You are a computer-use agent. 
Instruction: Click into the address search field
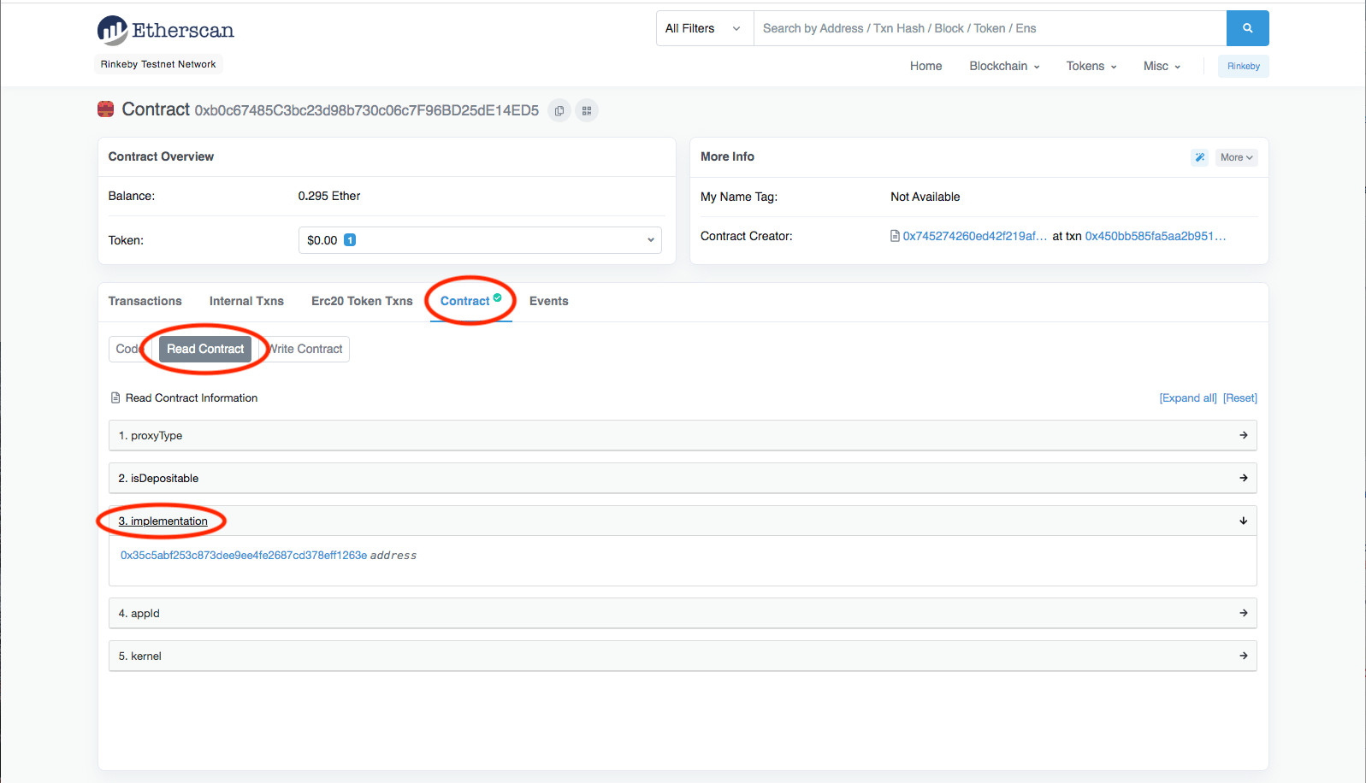coord(990,28)
